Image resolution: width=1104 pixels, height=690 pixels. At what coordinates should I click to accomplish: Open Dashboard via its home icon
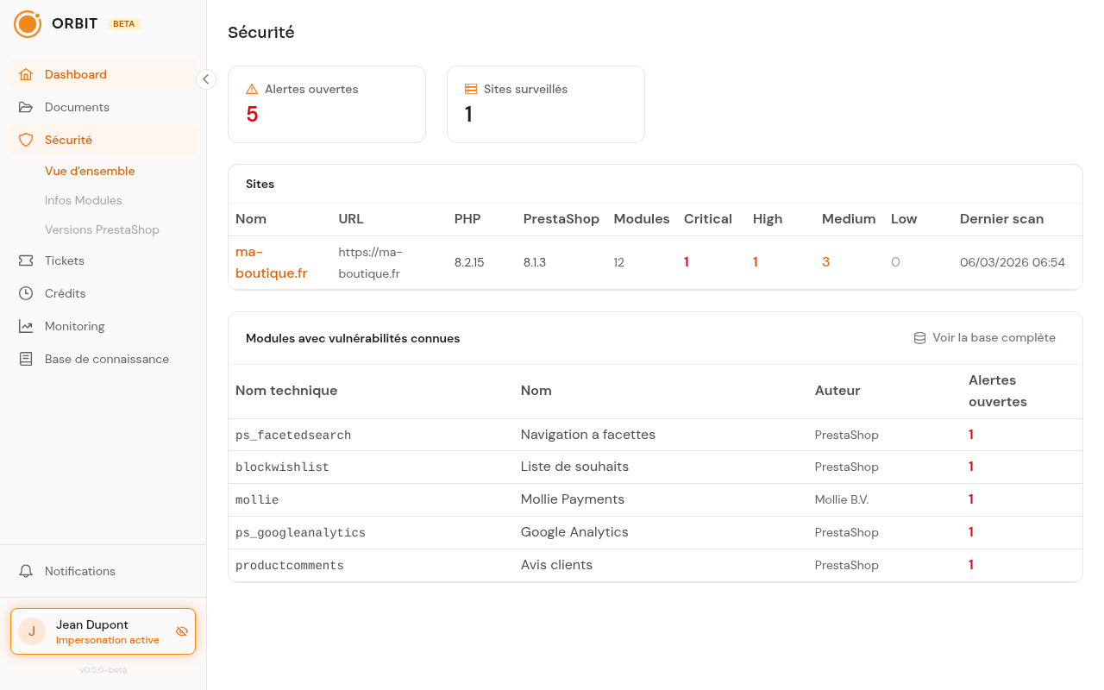26,74
